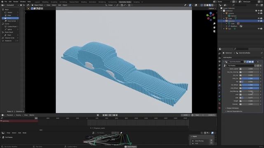Select Face Corner domain in spreadsheet
Screen dimensions: 264x148
(x=10, y=21)
